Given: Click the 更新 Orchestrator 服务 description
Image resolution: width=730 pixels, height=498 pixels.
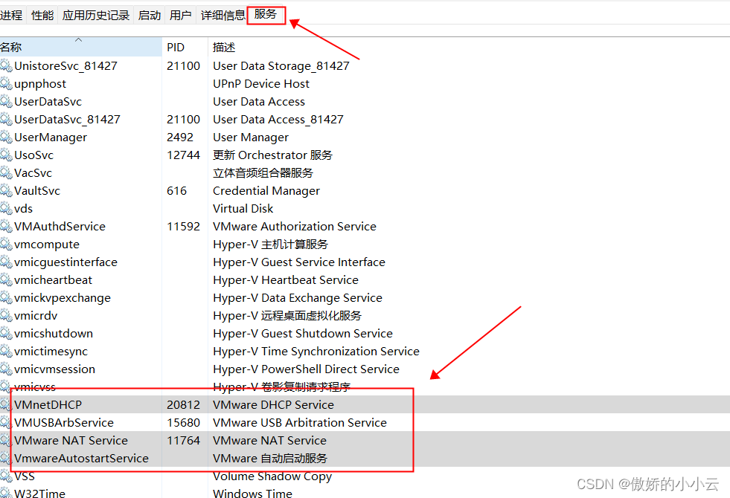Looking at the screenshot, I should coord(273,155).
